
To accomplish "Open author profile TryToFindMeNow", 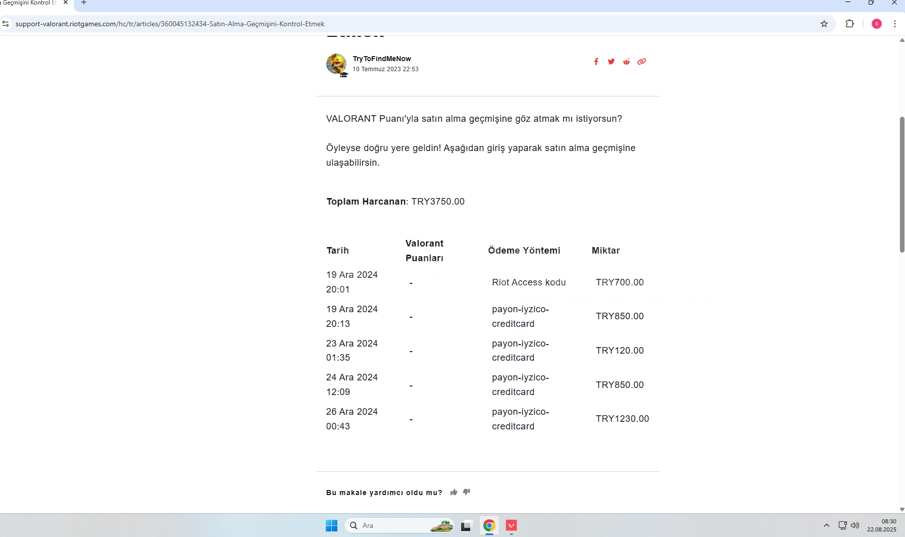I will click(382, 59).
